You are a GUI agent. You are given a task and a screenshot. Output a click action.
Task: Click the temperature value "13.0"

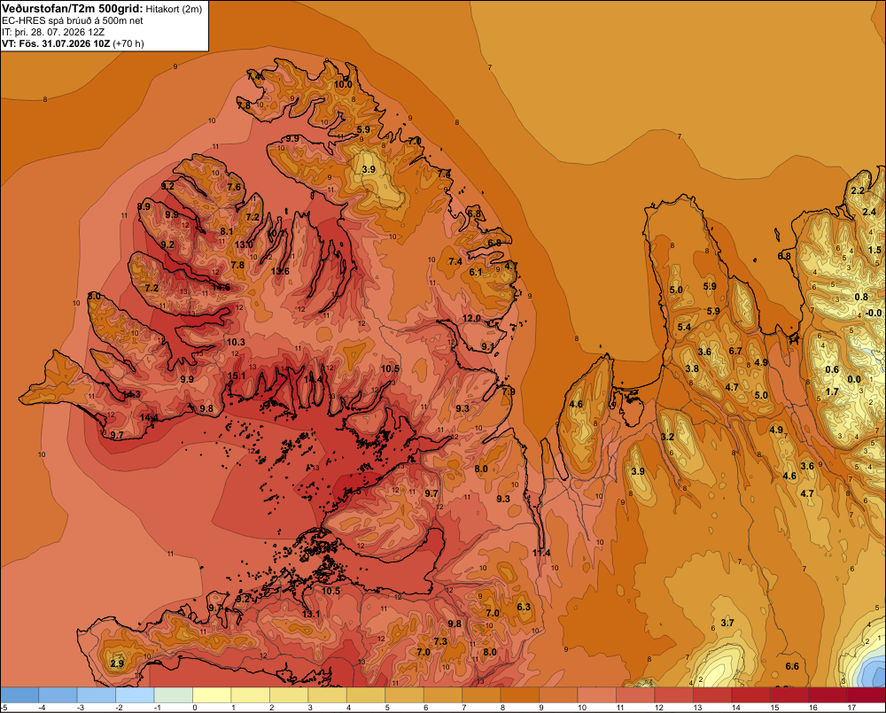click(244, 244)
